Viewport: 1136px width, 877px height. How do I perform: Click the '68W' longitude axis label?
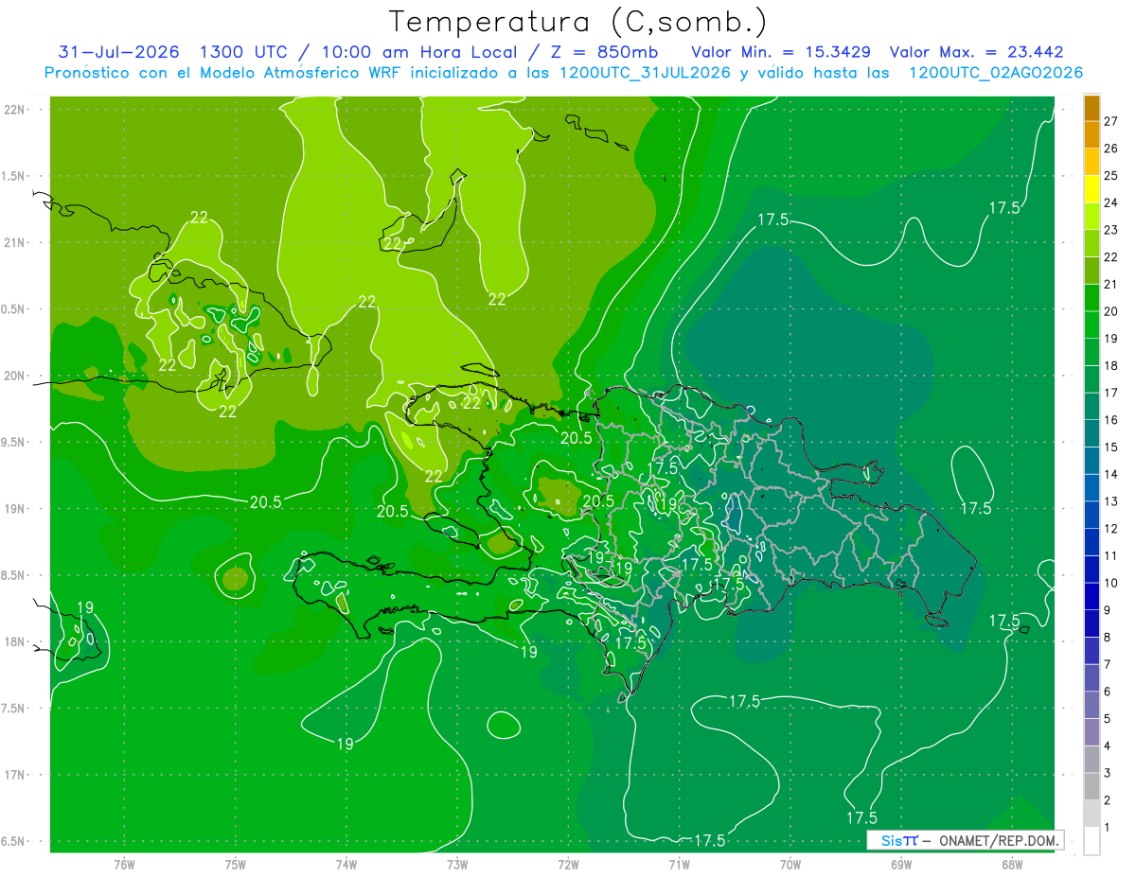pyautogui.click(x=1011, y=865)
